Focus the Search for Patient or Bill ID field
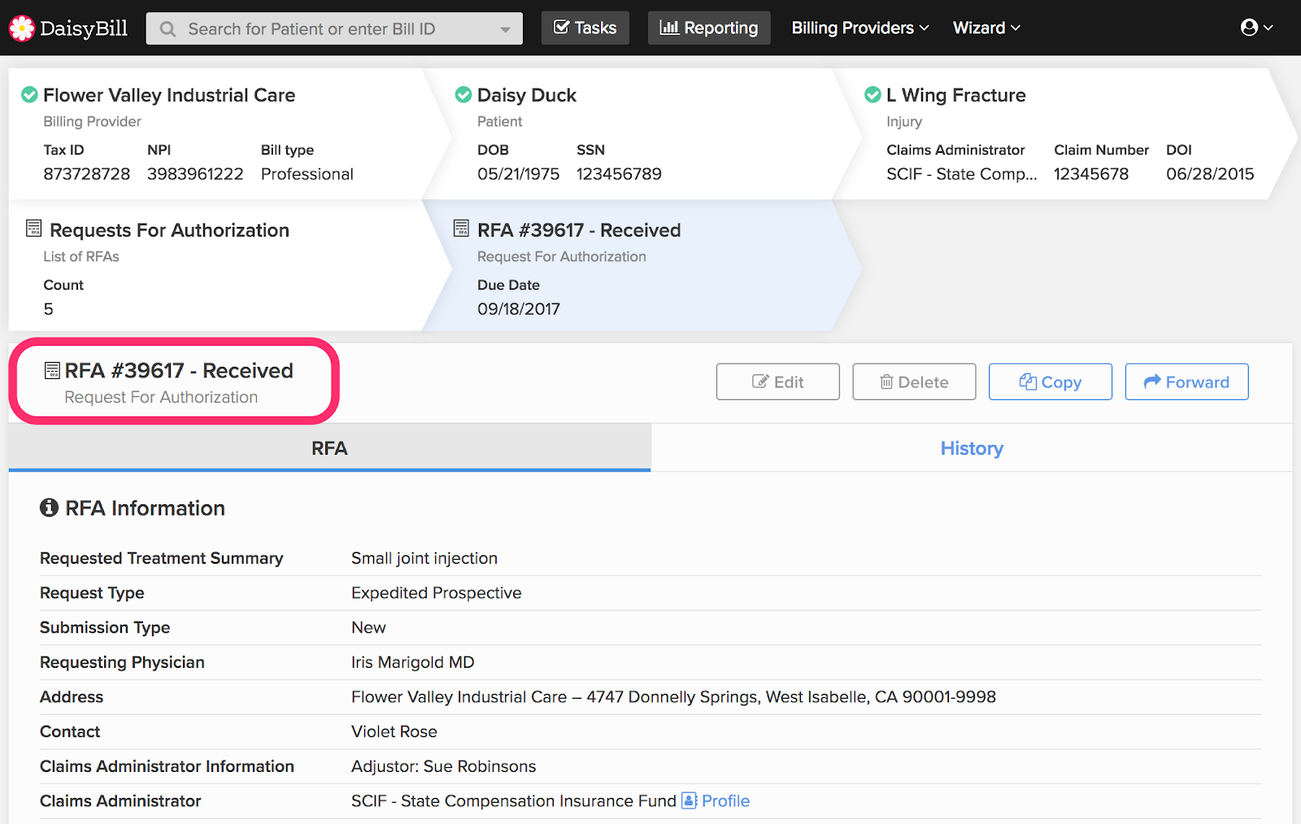This screenshot has height=824, width=1301. [334, 28]
